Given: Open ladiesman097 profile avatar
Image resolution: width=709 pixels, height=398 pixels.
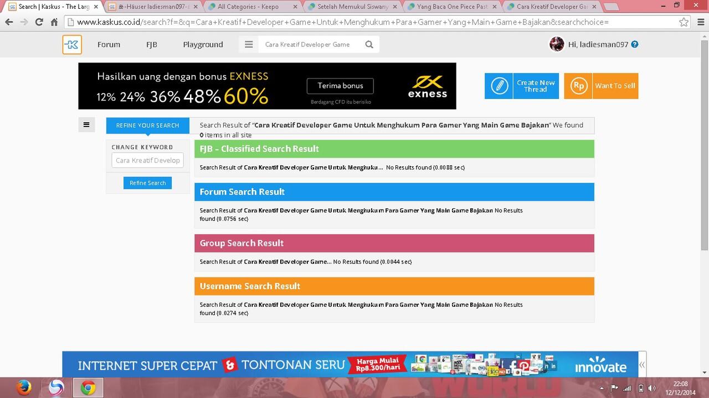Looking at the screenshot, I should tap(557, 44).
